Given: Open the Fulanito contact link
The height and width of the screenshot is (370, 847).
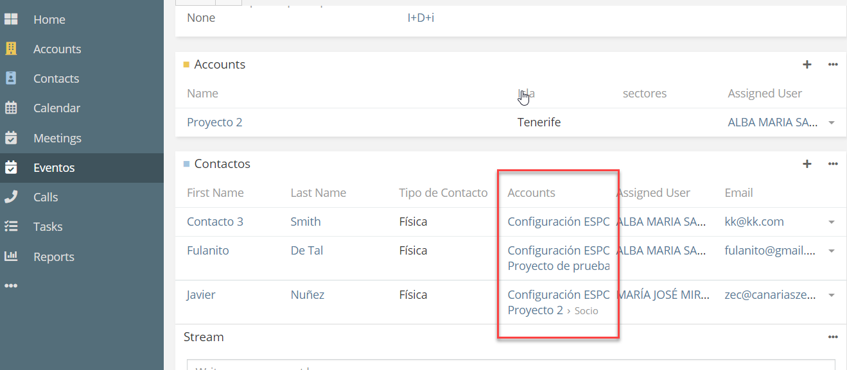Looking at the screenshot, I should tap(207, 250).
